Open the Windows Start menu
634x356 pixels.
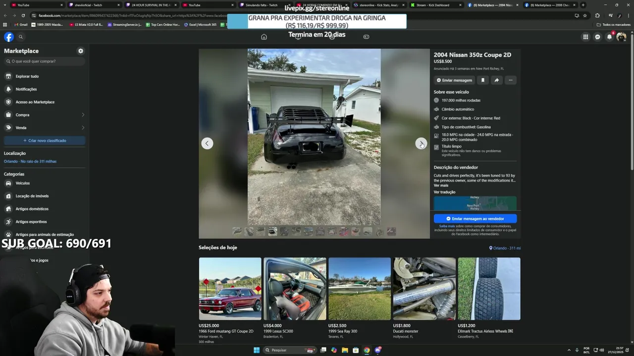pyautogui.click(x=257, y=350)
